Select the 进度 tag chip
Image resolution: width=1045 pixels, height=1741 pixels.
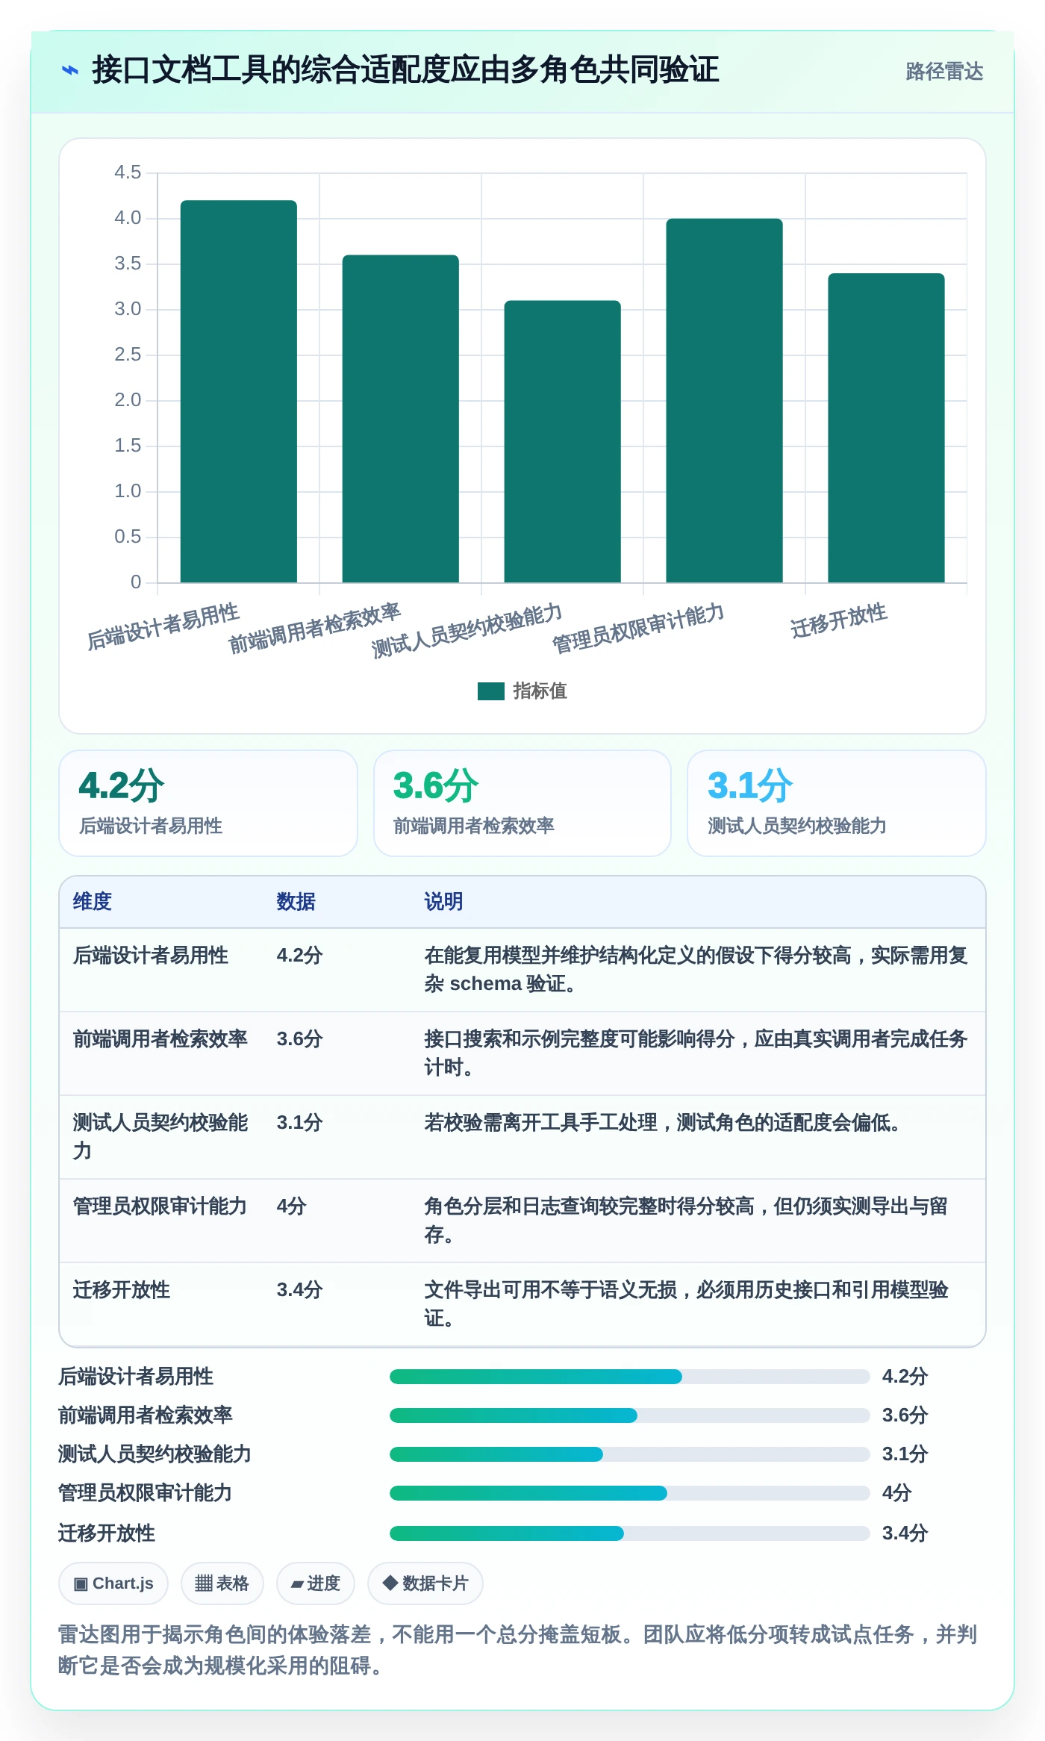[316, 1583]
